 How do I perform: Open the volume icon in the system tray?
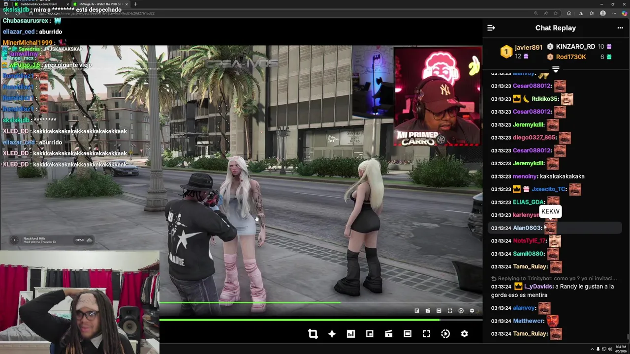(609, 349)
